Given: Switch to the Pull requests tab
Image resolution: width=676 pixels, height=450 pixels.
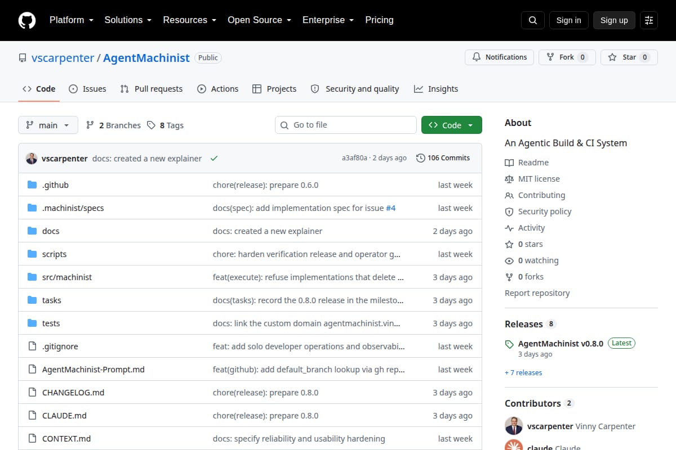Looking at the screenshot, I should pyautogui.click(x=152, y=89).
